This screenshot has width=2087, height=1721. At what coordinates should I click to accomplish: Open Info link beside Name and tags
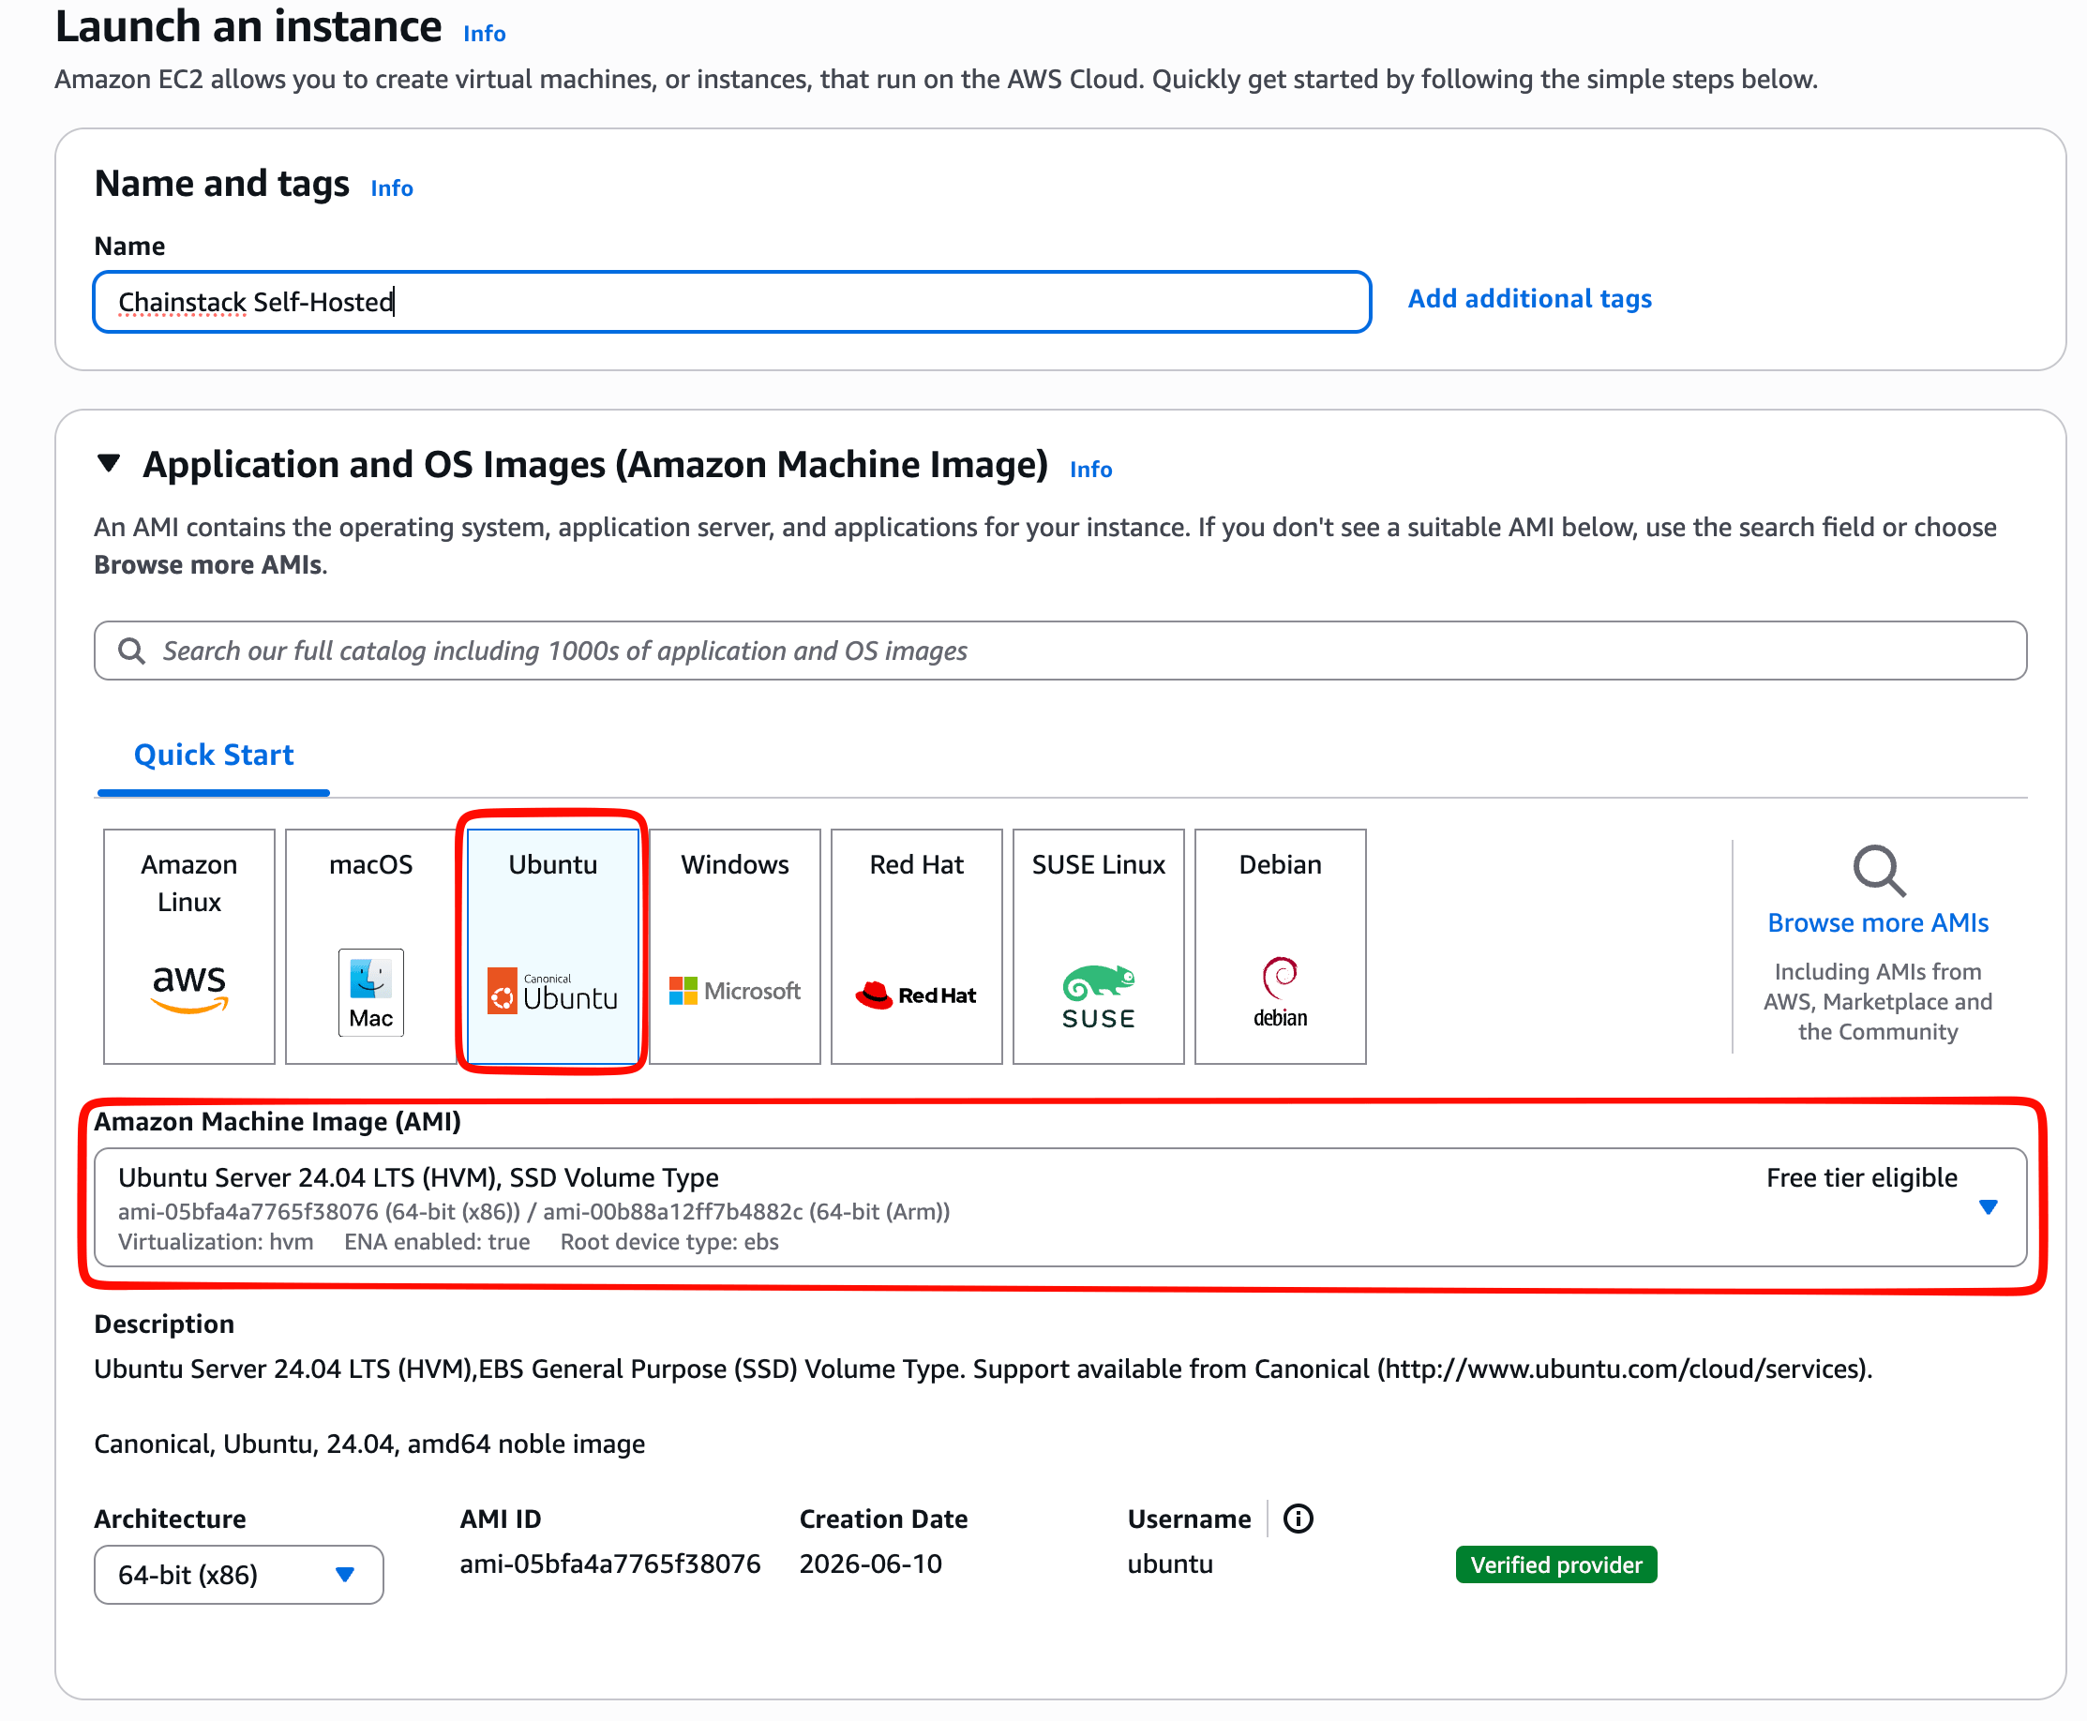click(392, 188)
